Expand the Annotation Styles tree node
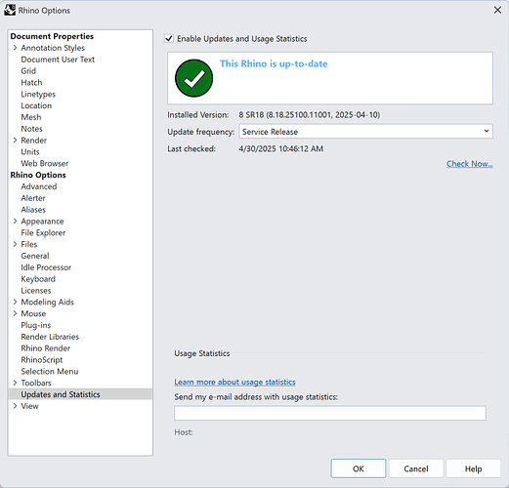 pos(15,48)
